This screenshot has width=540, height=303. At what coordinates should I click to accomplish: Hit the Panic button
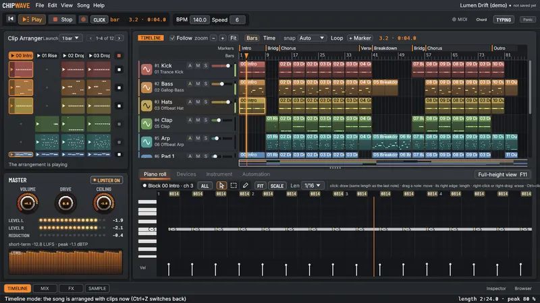click(528, 20)
